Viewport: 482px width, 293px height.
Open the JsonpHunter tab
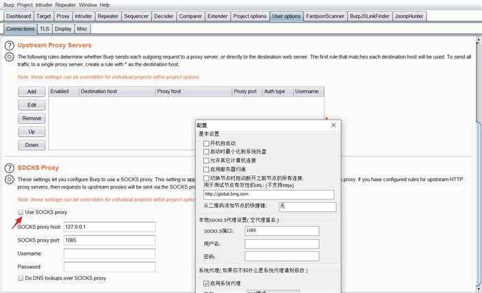[x=409, y=16]
